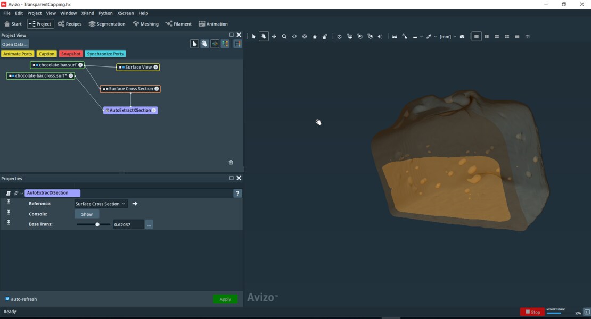Open the Reference dropdown list
The width and height of the screenshot is (591, 319).
point(101,204)
